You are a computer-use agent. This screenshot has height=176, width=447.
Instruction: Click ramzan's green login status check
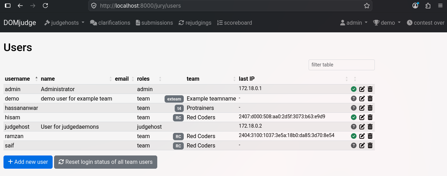(354, 136)
